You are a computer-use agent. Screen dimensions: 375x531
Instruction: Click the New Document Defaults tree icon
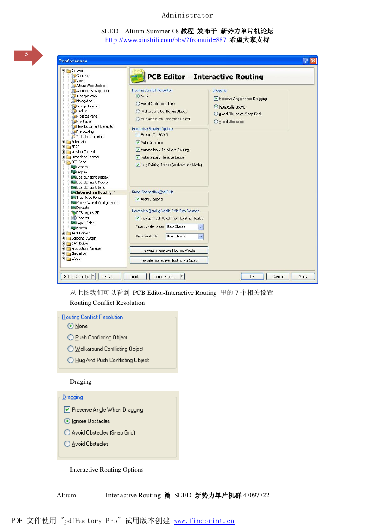(x=73, y=126)
